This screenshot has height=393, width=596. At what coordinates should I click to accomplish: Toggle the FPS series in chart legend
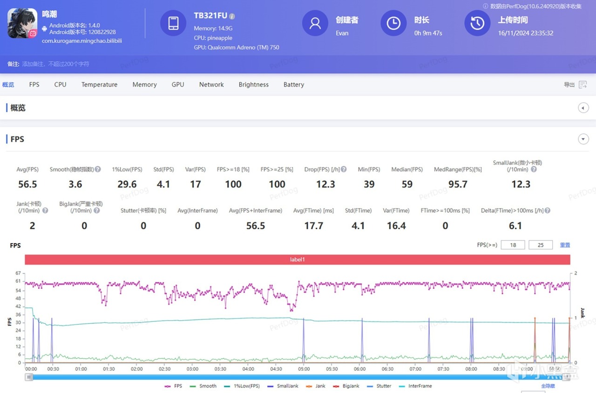173,386
